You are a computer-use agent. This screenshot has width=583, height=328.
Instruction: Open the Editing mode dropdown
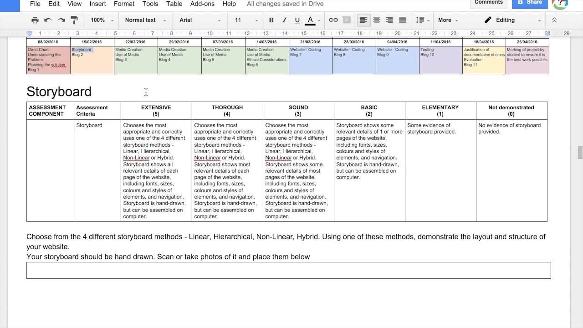click(x=512, y=20)
